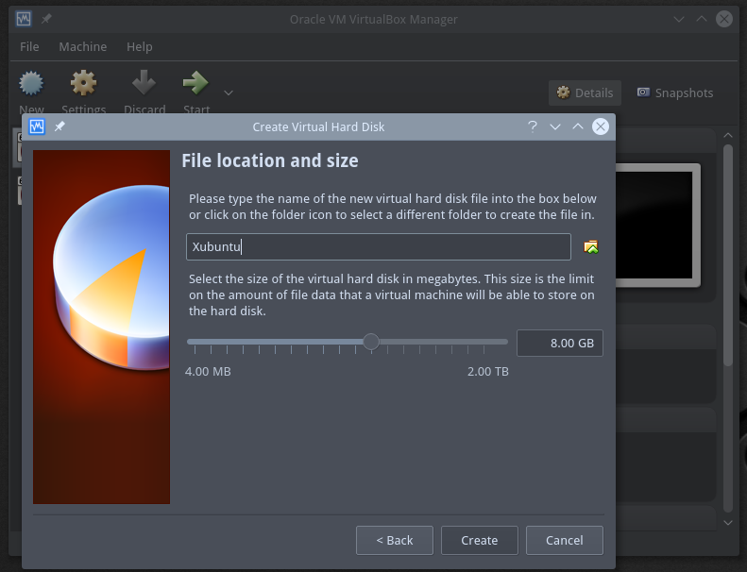The height and width of the screenshot is (572, 747).
Task: Click the Discard toolbar icon
Action: pos(144,82)
